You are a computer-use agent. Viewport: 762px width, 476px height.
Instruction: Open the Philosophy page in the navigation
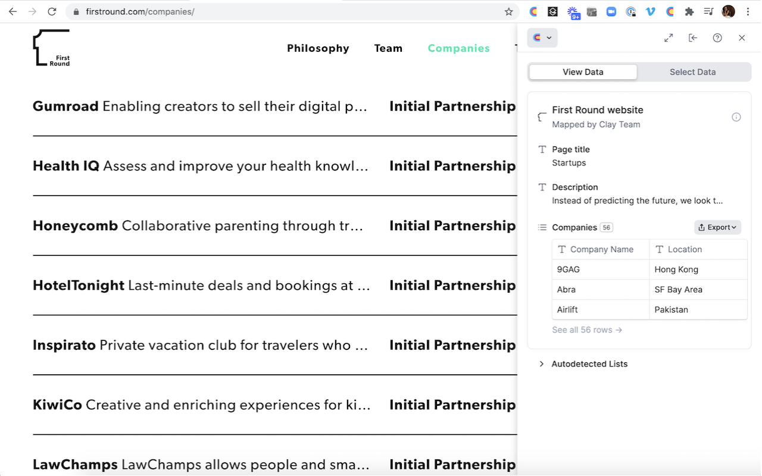318,48
